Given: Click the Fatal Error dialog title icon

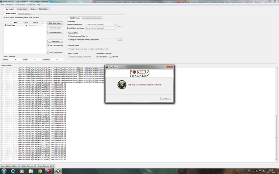Looking at the screenshot, I should tap(107, 67).
